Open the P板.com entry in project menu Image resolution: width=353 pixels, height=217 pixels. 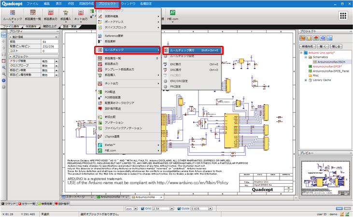[x=129, y=150]
